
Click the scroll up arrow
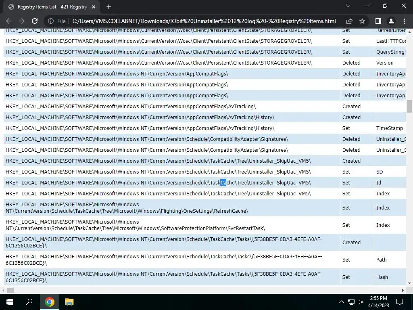click(409, 32)
